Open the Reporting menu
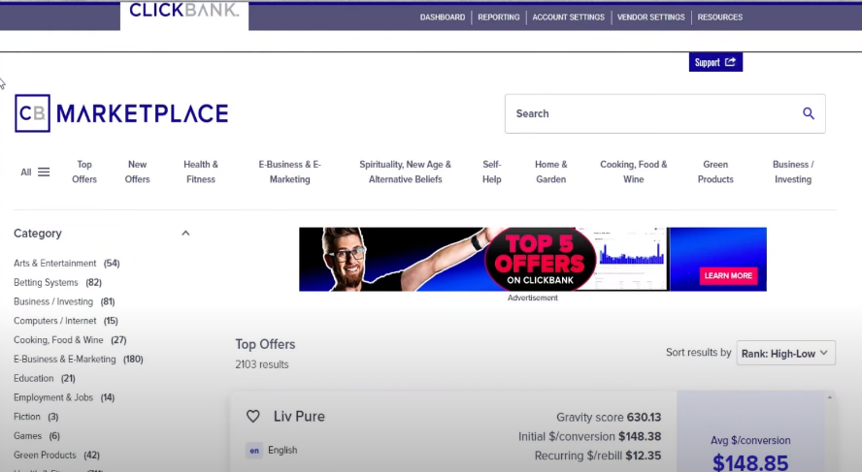Screen dimensions: 862x472 (499, 17)
